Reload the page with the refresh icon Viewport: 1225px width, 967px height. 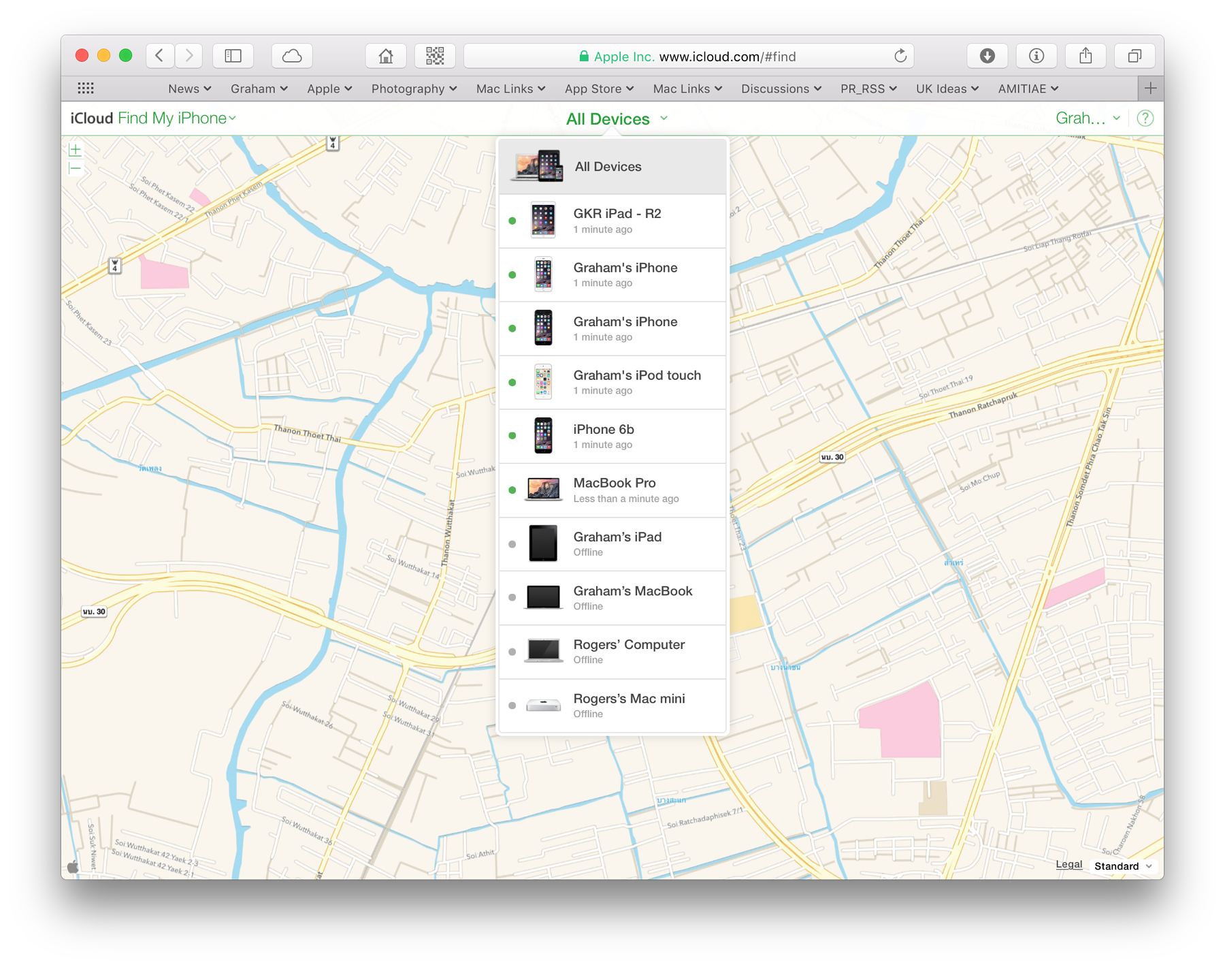(x=900, y=56)
